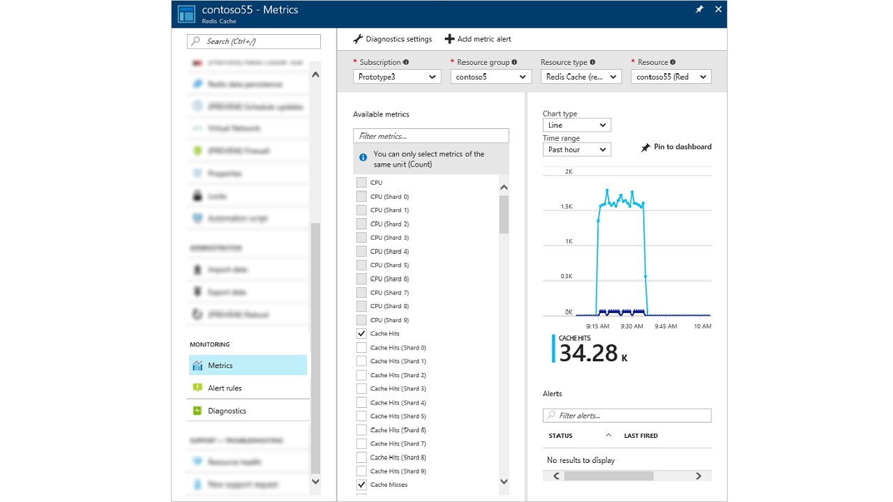Screen dimensions: 893x502
Task: Open the Metrics item under Monitoring
Action: (x=248, y=365)
